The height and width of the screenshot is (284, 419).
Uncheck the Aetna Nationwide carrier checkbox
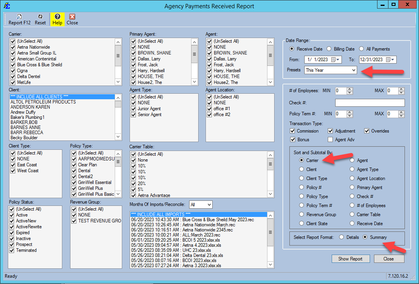pyautogui.click(x=13, y=47)
